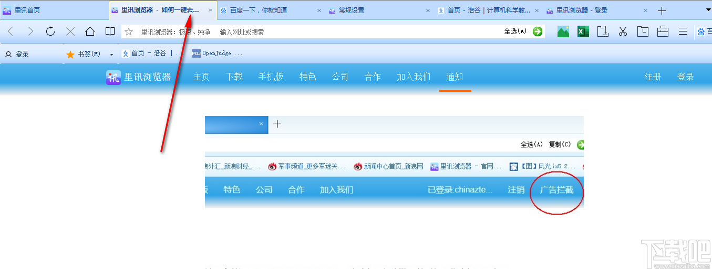Screen dimensions: 712x269
Task: Open the 书签(M) bookmarks folder
Action: [x=84, y=54]
